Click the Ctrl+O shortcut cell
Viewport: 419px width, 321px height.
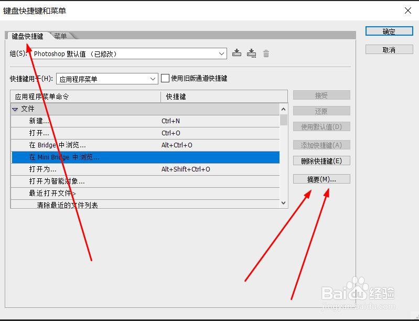171,133
